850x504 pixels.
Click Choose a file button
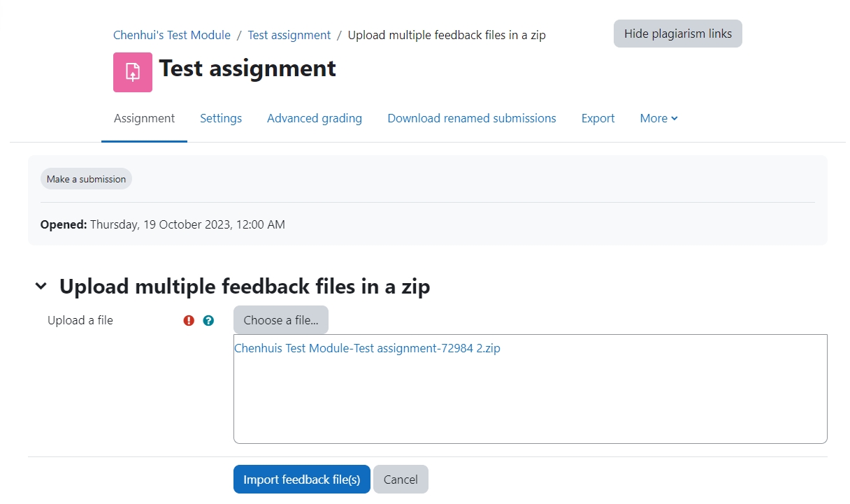[x=281, y=320]
